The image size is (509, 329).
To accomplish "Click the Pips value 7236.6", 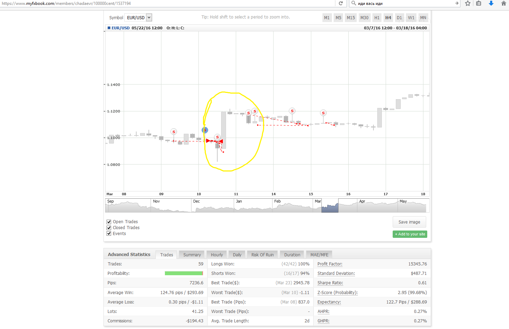I will [x=196, y=283].
